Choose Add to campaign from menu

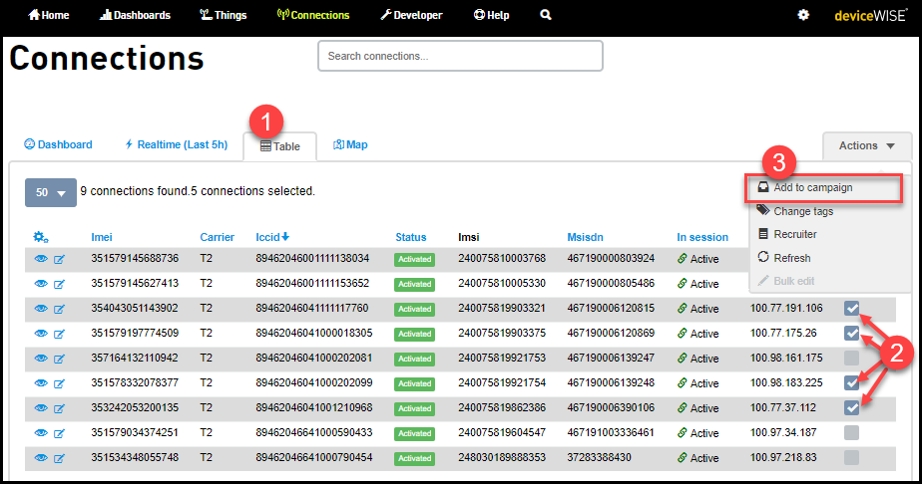tap(812, 187)
